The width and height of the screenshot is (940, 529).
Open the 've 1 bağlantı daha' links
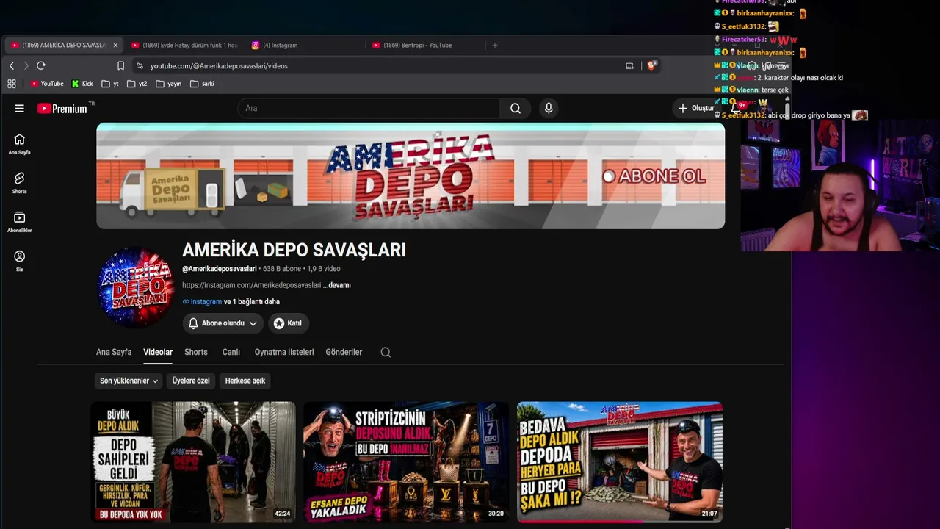[x=252, y=301]
